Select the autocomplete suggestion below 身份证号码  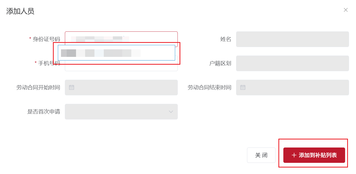(117, 53)
